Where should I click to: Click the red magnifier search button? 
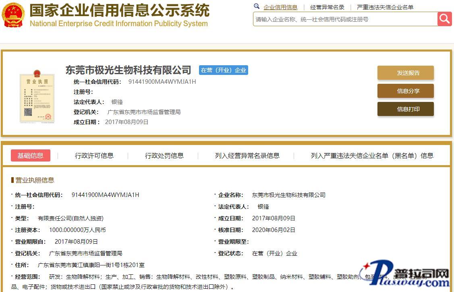coord(444,19)
